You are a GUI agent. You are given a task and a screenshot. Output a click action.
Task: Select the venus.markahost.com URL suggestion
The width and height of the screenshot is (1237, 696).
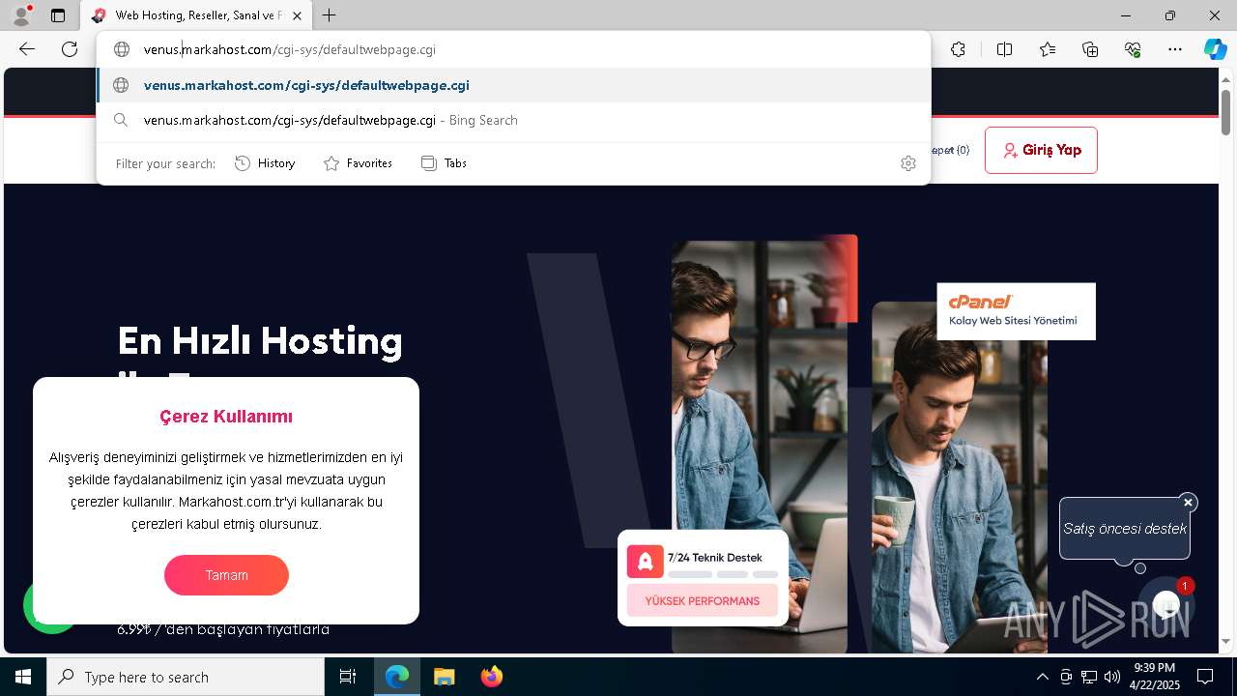point(514,85)
